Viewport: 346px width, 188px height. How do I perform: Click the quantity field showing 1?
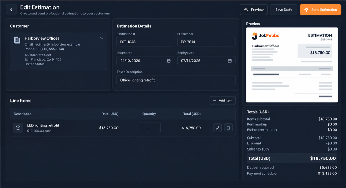pos(149,128)
